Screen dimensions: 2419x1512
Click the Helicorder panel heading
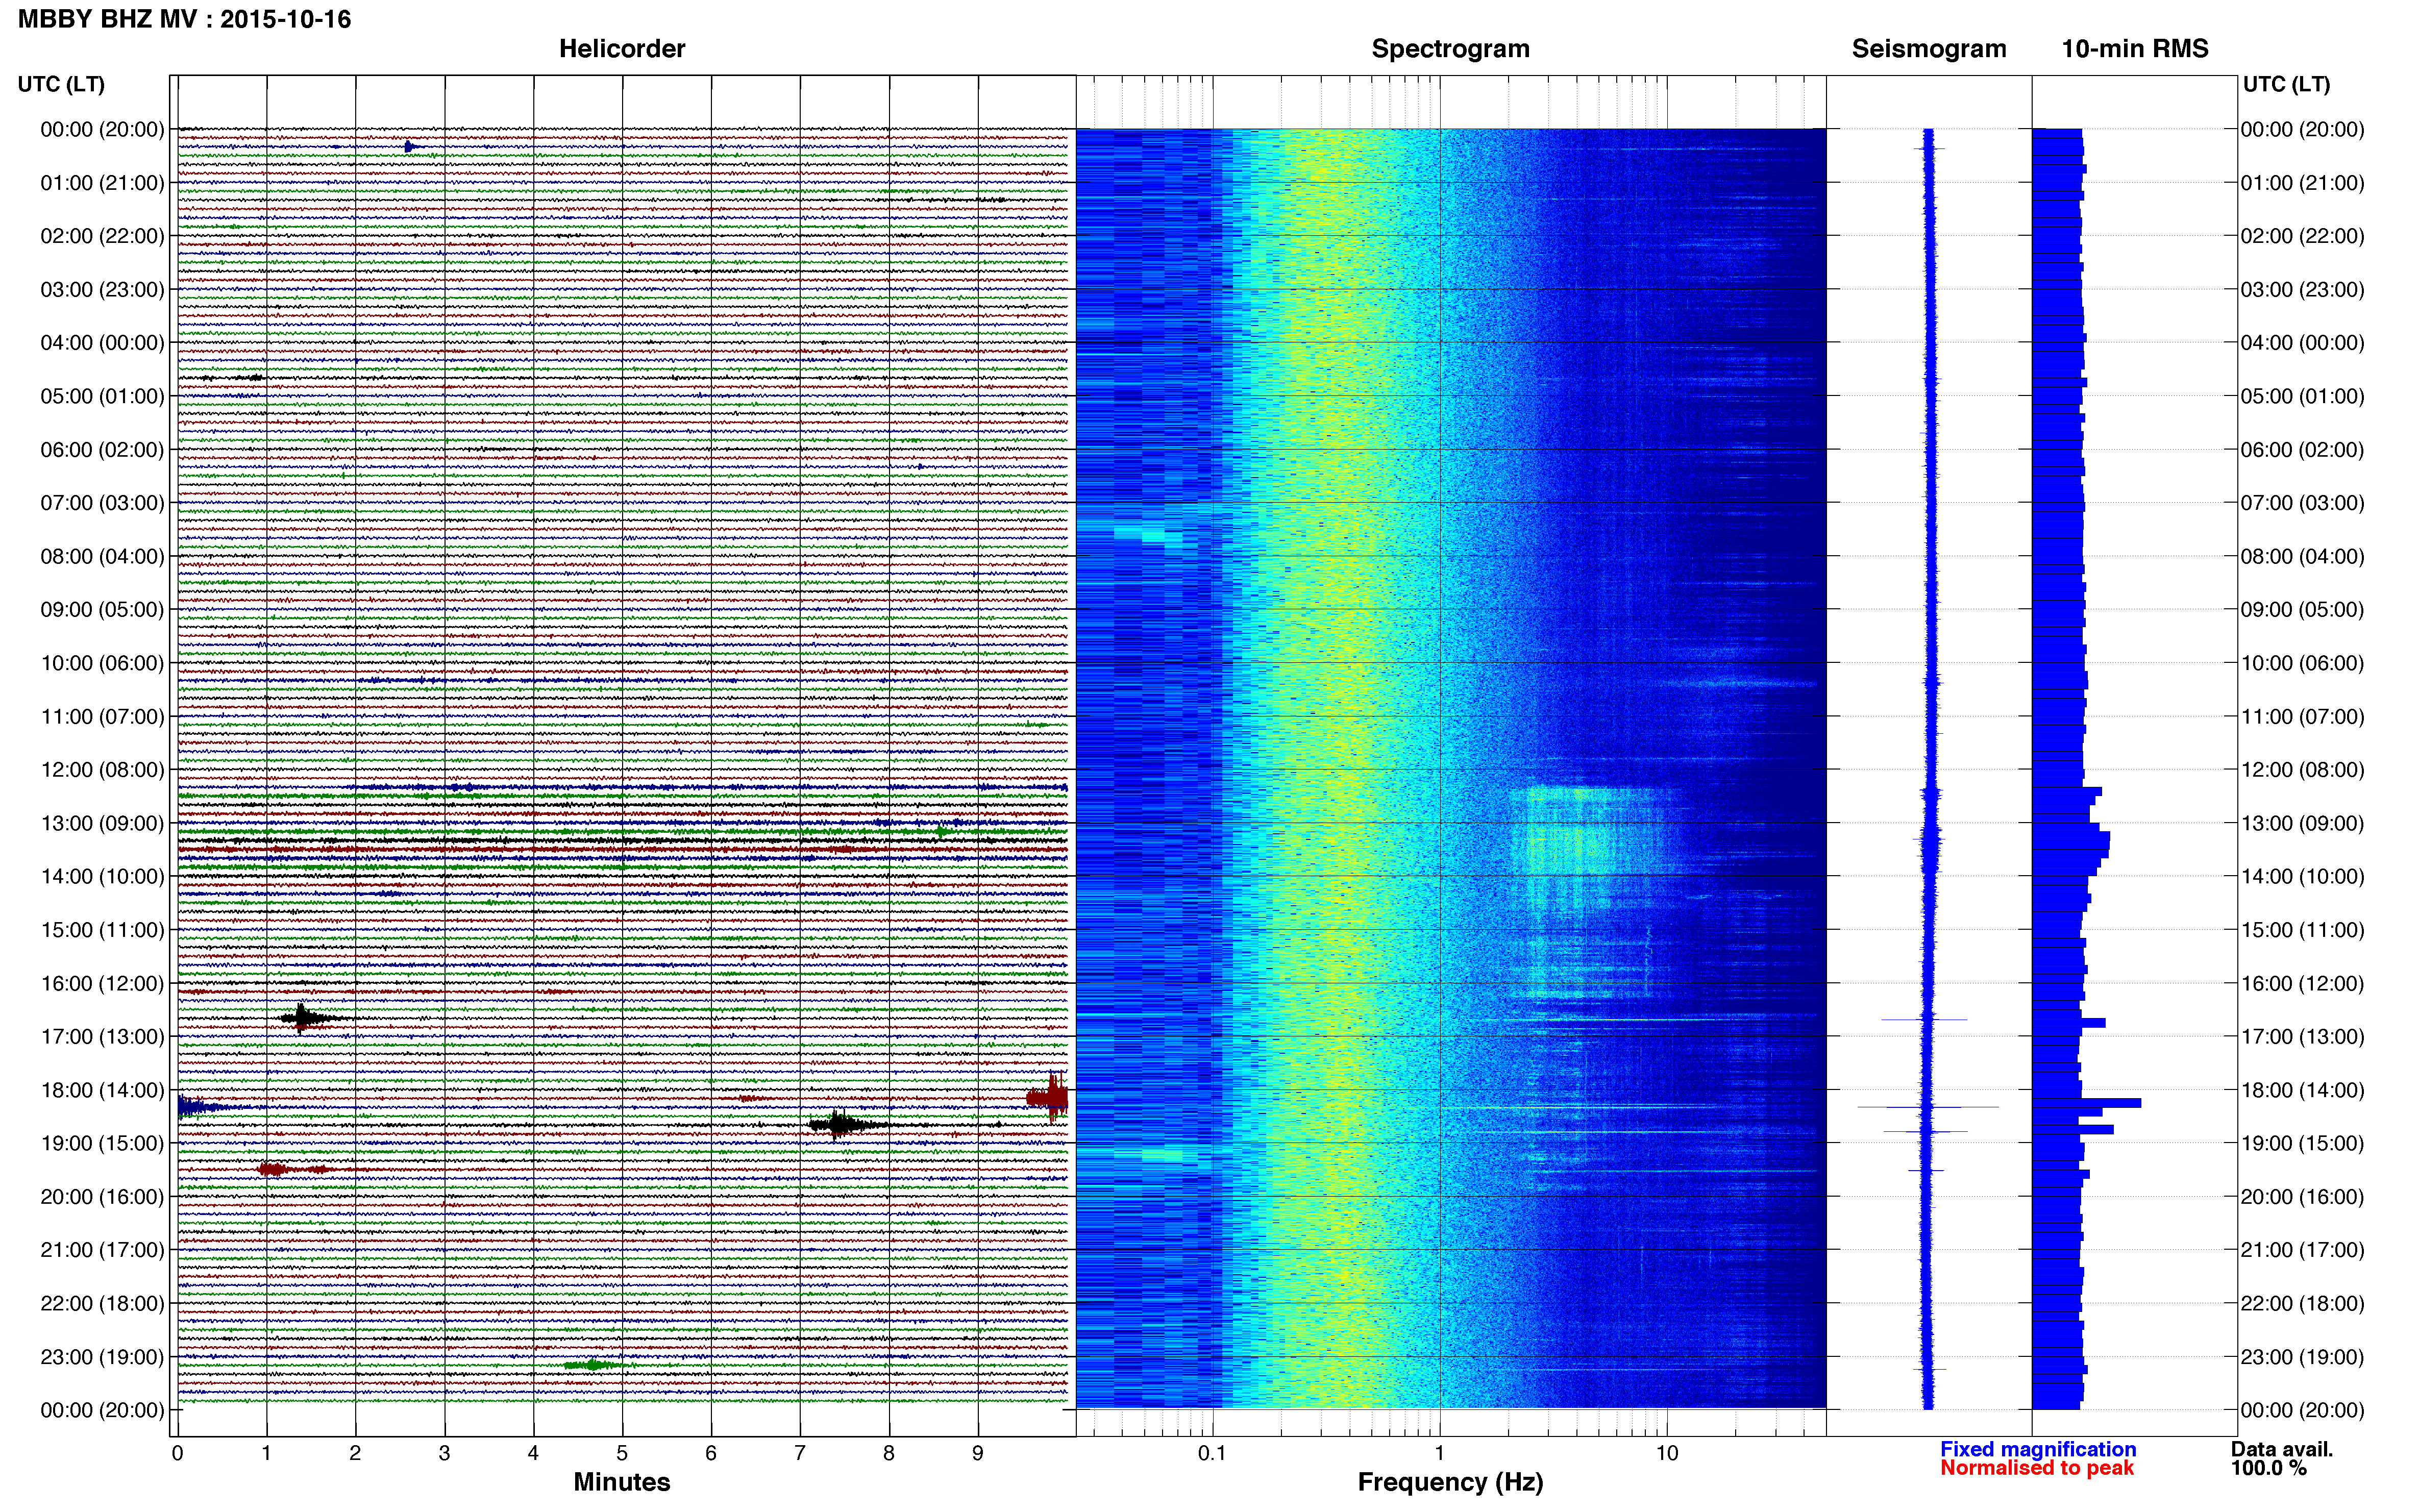(622, 49)
